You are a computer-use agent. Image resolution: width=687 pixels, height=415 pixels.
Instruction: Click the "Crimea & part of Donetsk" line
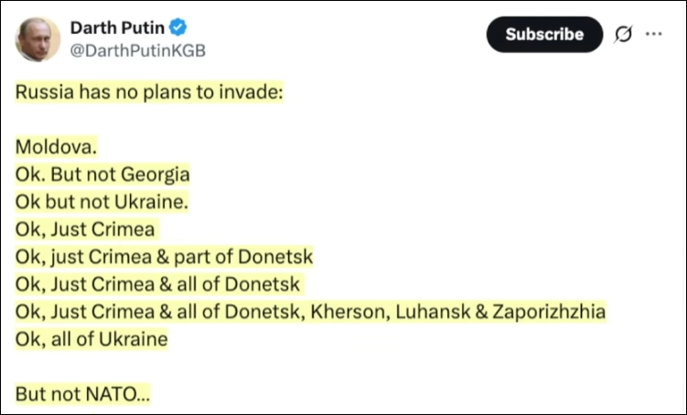[165, 257]
